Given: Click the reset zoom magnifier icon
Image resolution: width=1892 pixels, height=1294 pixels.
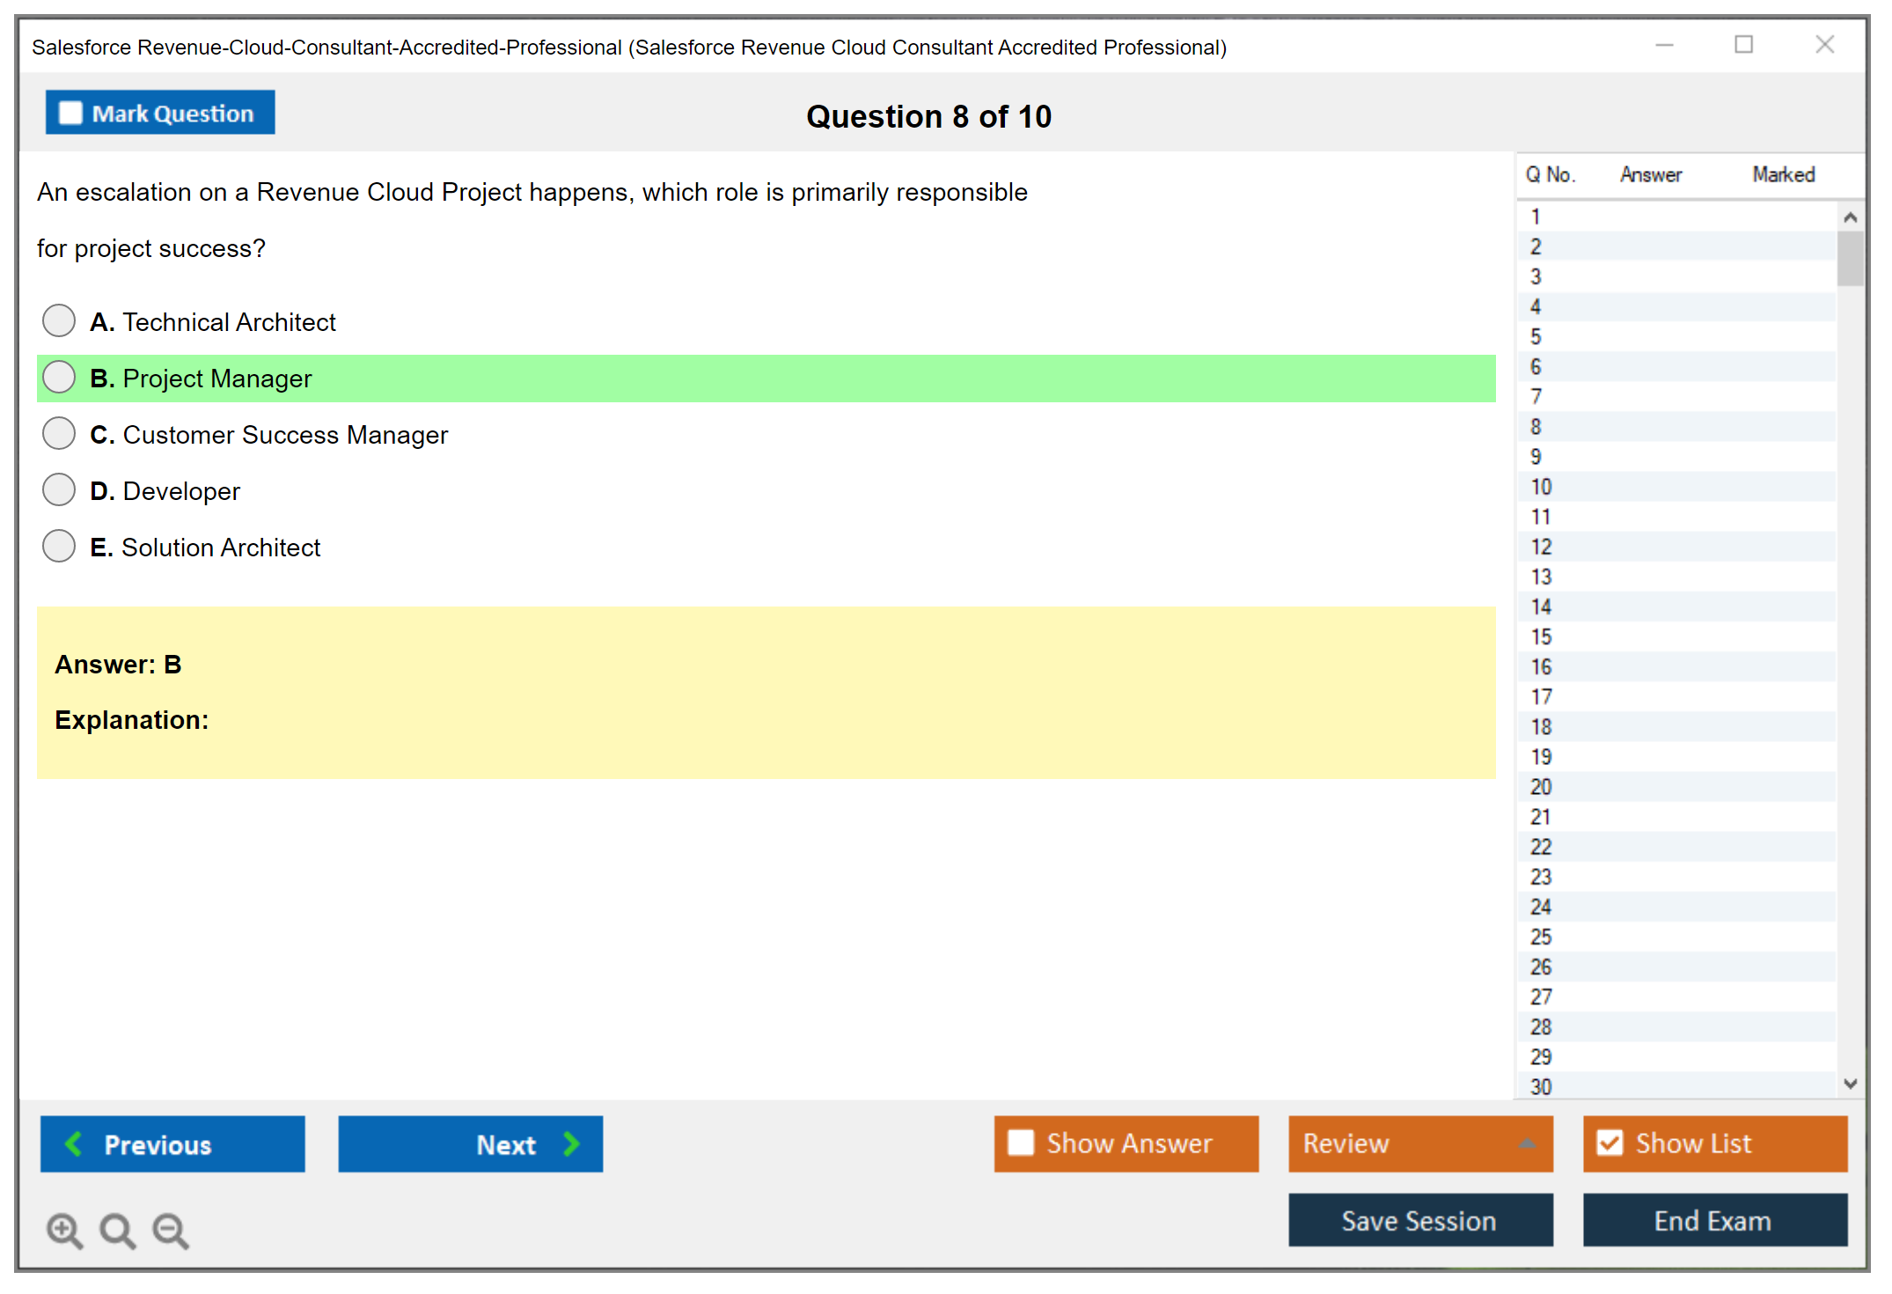Looking at the screenshot, I should coord(116,1230).
